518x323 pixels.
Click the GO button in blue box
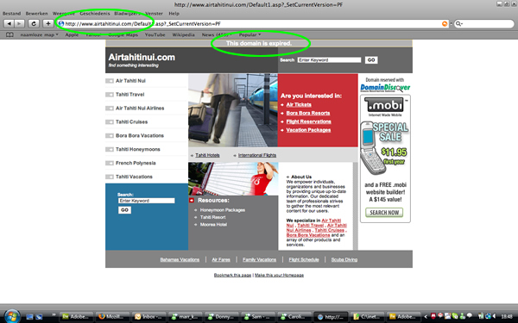pyautogui.click(x=124, y=210)
